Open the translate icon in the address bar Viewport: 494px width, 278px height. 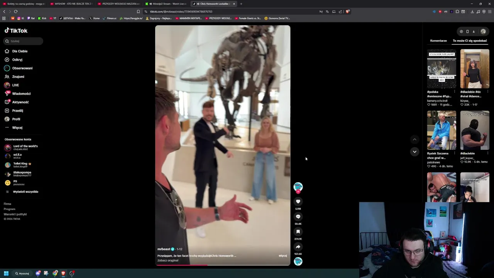(327, 12)
